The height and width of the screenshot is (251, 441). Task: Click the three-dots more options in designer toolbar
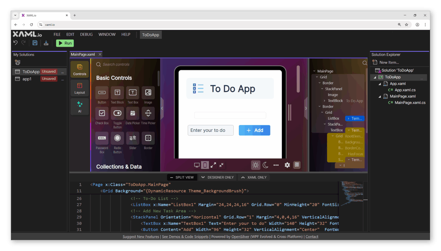(276, 165)
